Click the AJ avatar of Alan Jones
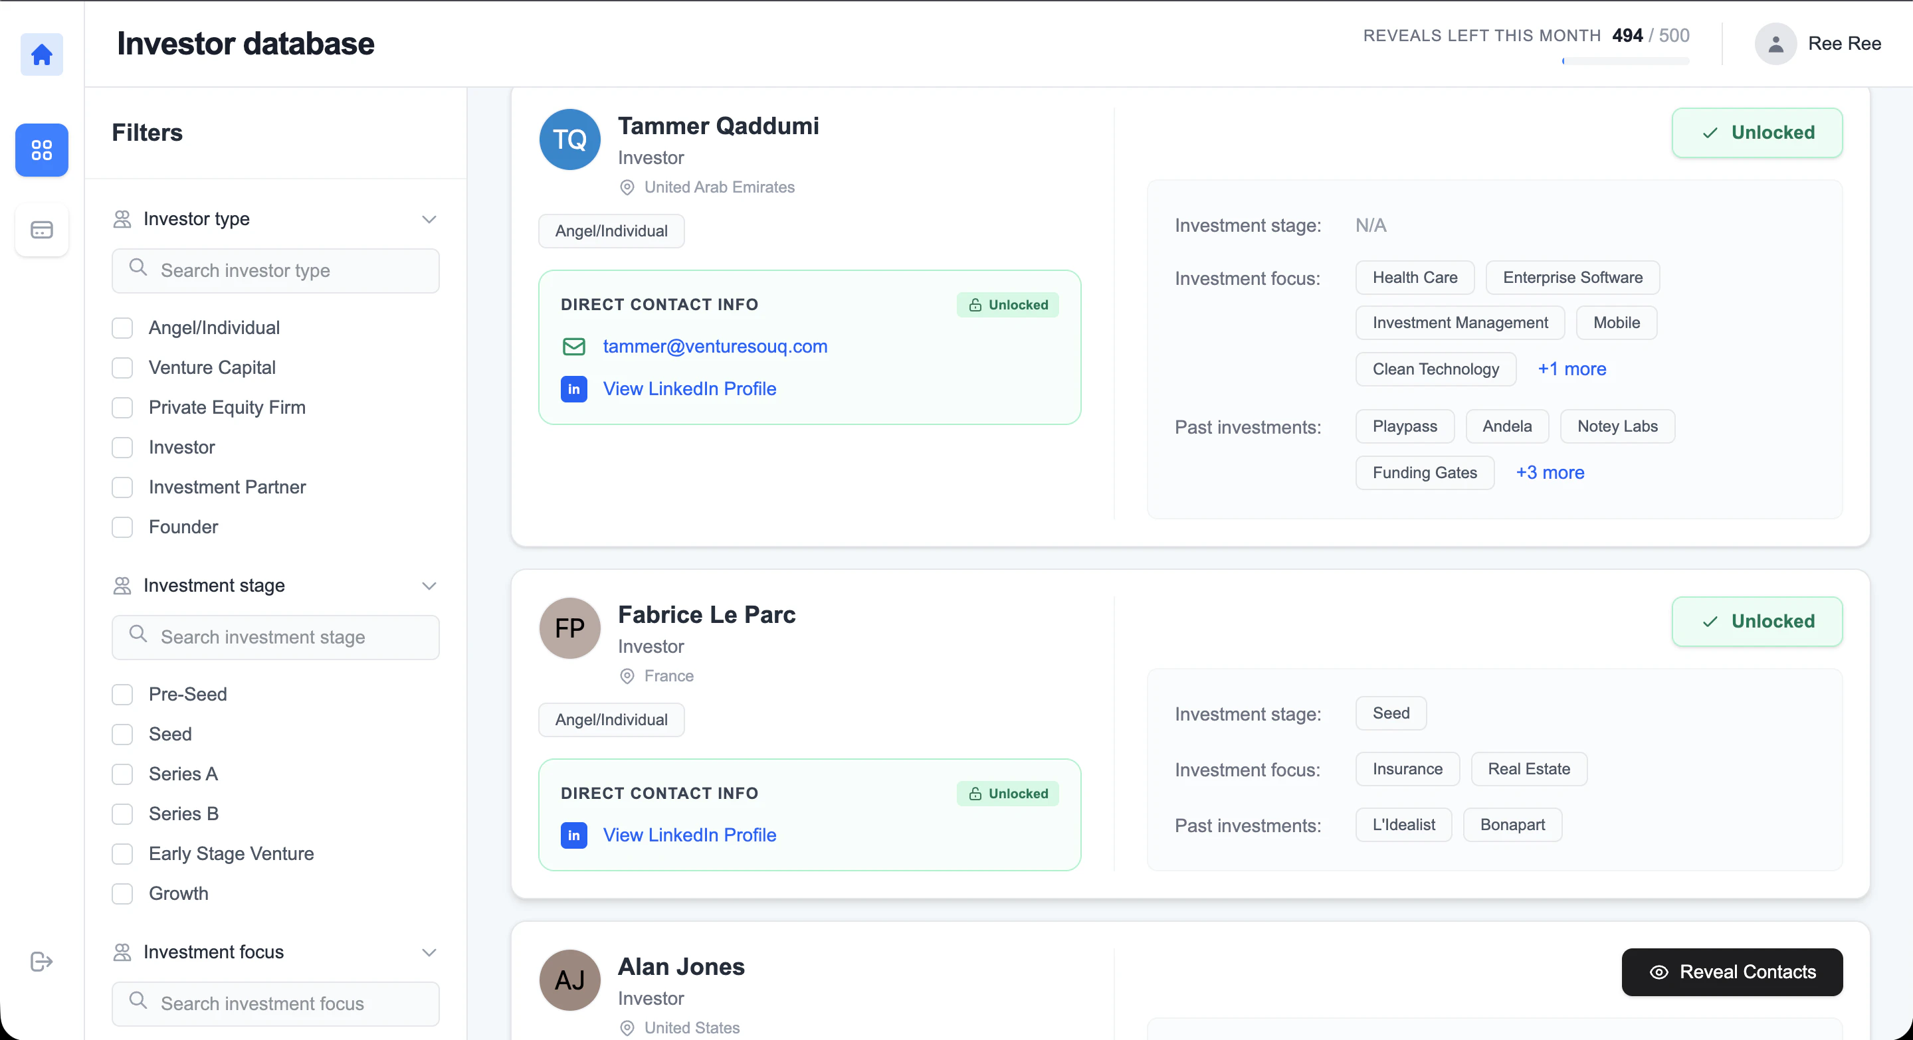The image size is (1913, 1040). 569,980
